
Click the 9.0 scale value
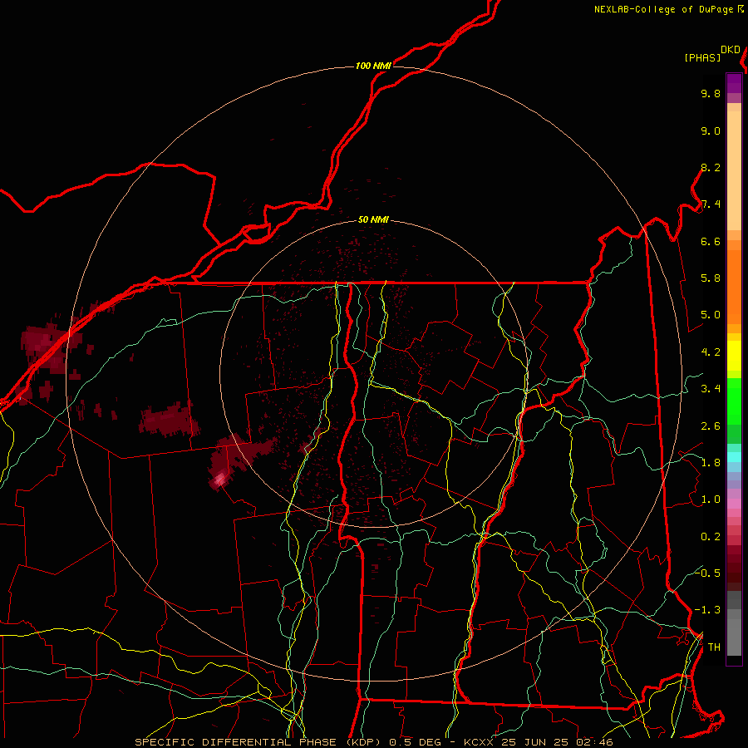click(711, 130)
